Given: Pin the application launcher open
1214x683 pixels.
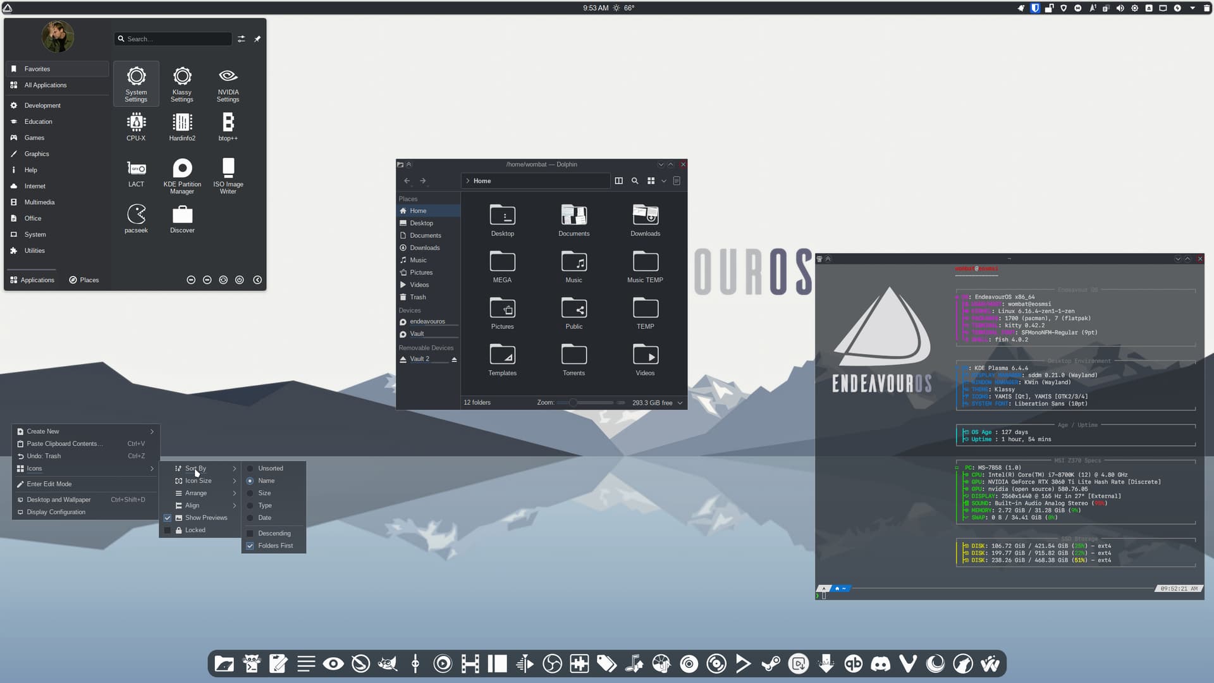Looking at the screenshot, I should pos(257,39).
